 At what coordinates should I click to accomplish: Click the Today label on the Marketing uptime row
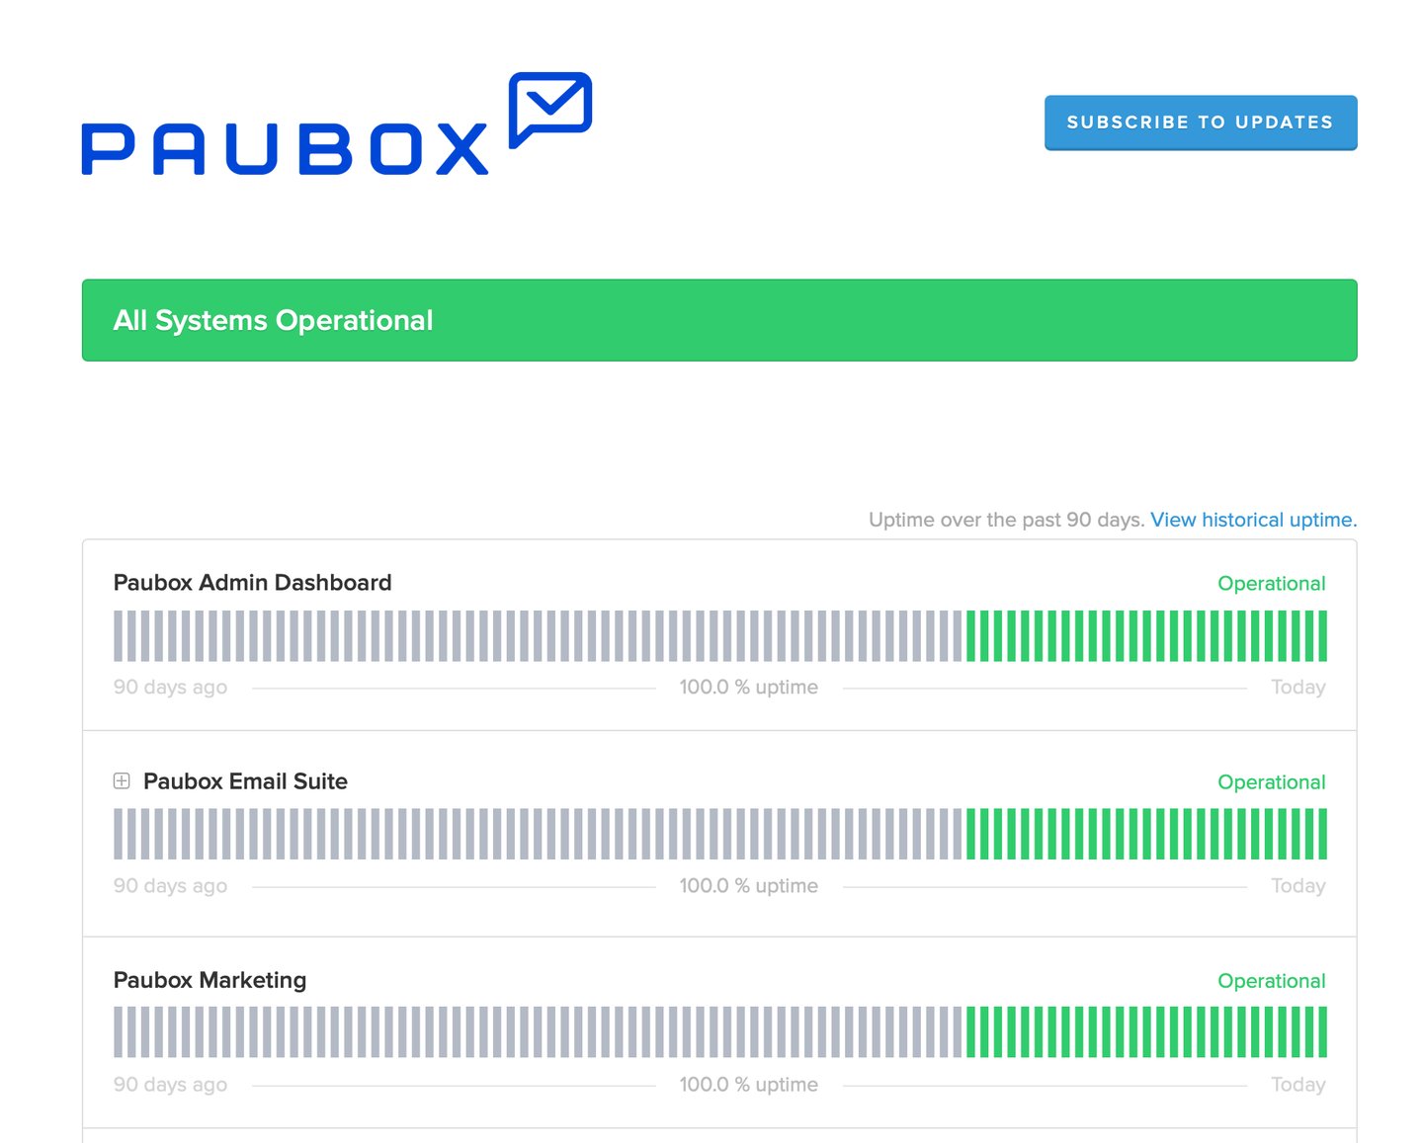(x=1297, y=1085)
